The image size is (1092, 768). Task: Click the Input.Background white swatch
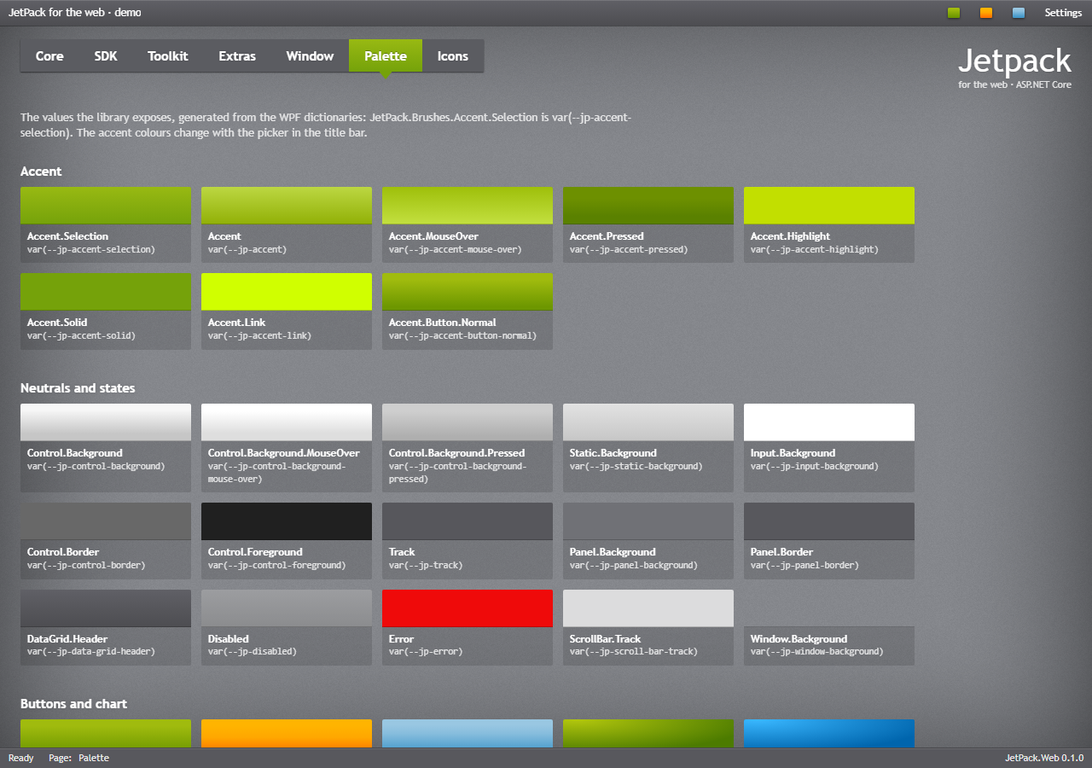tap(829, 422)
